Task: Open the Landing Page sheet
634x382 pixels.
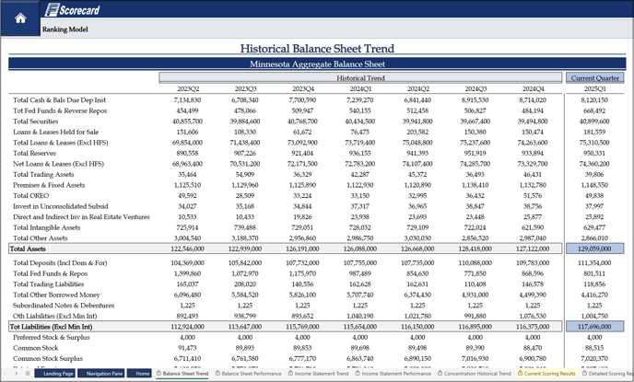Action: [54, 374]
